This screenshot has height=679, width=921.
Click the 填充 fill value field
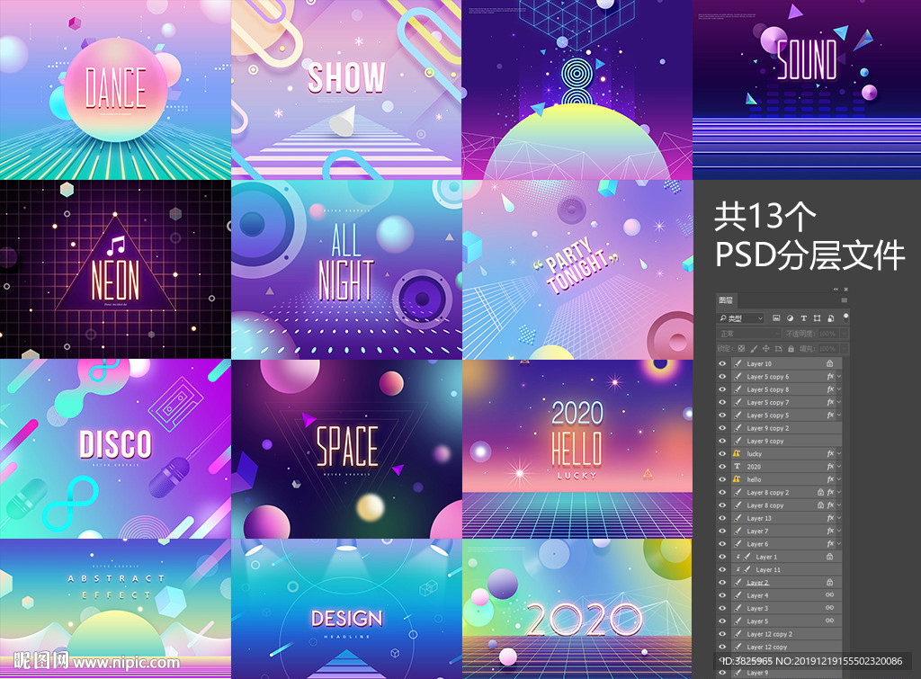coord(827,348)
